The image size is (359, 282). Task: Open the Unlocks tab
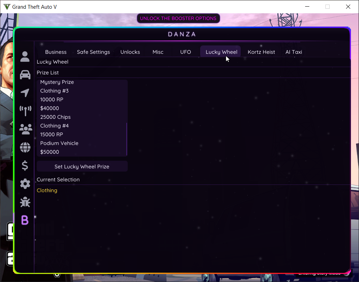click(130, 52)
